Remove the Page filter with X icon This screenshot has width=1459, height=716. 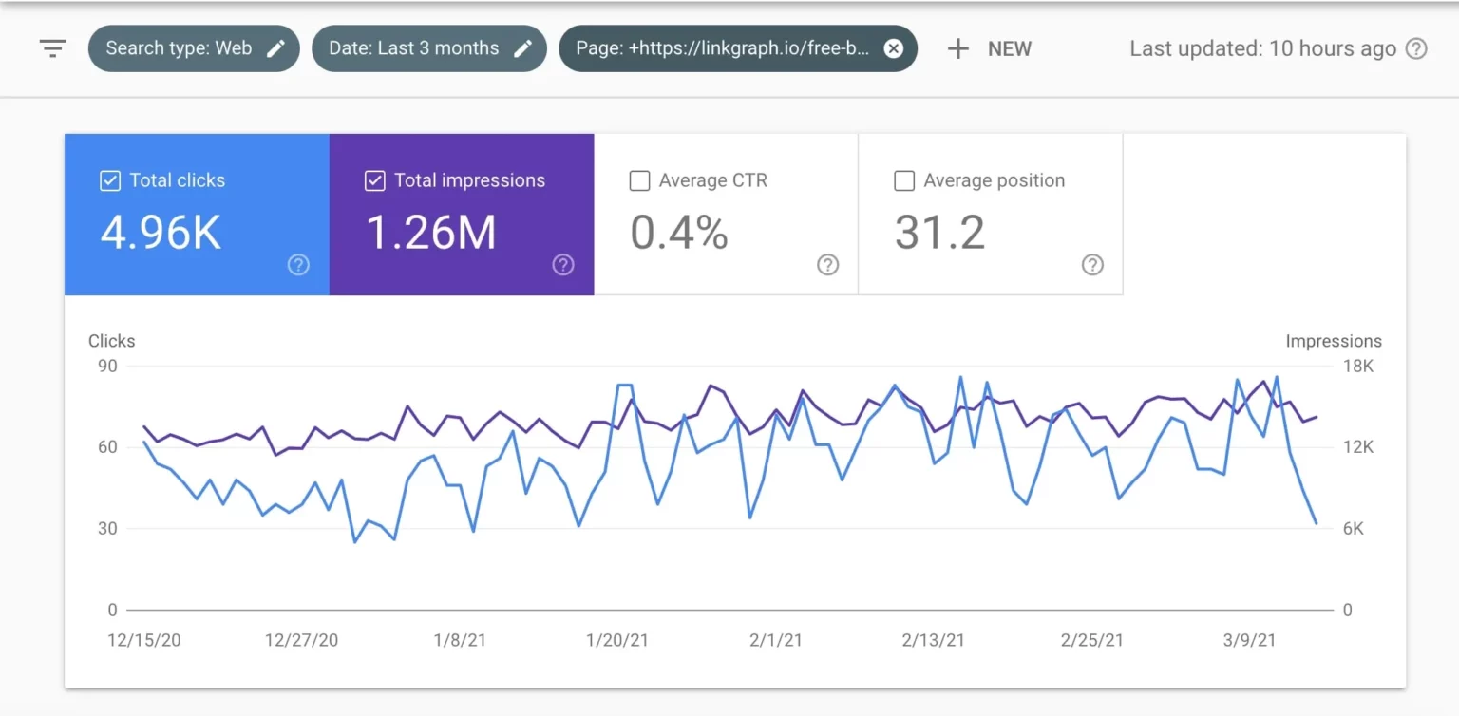click(x=893, y=48)
